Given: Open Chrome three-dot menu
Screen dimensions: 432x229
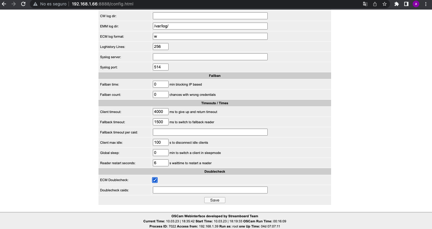Looking at the screenshot, I should [426, 4].
